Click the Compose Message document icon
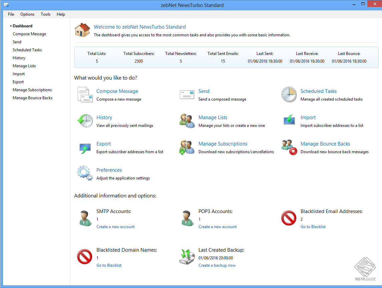The height and width of the screenshot is (288, 382). tap(85, 95)
